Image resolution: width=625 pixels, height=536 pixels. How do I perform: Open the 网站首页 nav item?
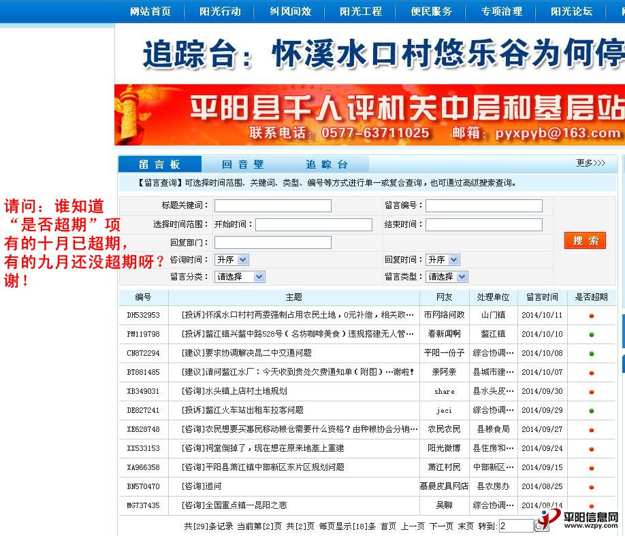[150, 11]
